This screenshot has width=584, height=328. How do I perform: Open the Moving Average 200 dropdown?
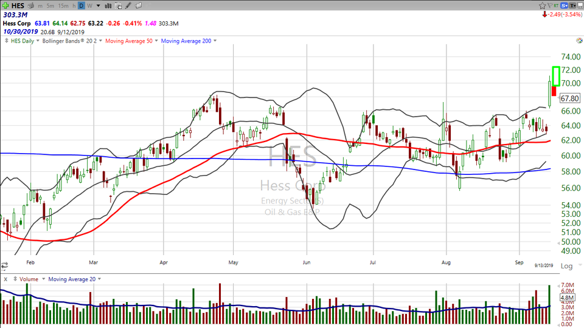[x=215, y=41]
